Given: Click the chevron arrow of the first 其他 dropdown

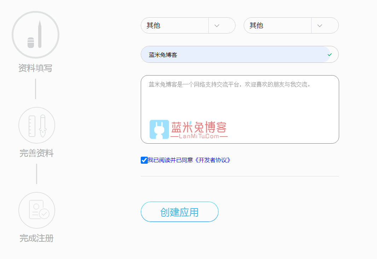Looking at the screenshot, I should point(217,26).
